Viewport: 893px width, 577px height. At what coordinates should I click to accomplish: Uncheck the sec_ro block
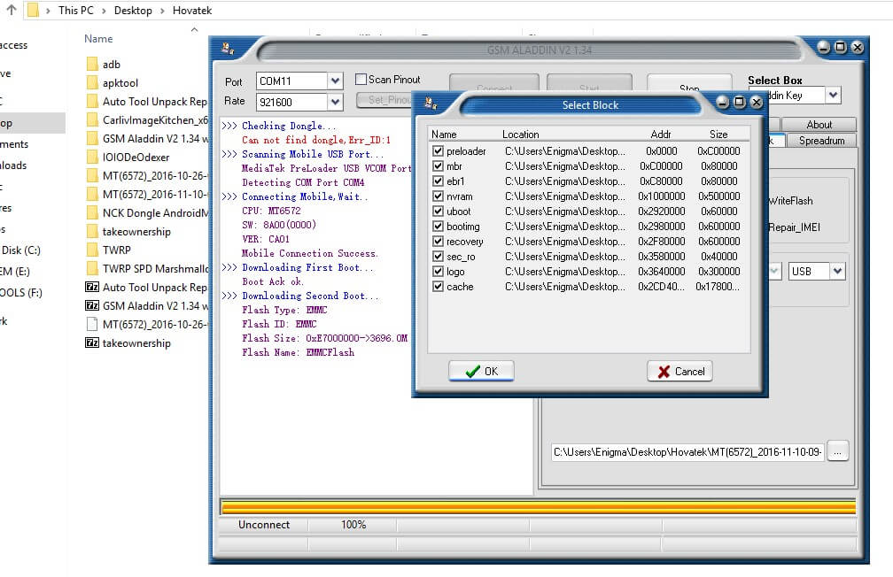point(438,257)
